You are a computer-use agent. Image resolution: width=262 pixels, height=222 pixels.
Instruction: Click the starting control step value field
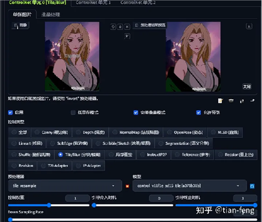(x=161, y=198)
